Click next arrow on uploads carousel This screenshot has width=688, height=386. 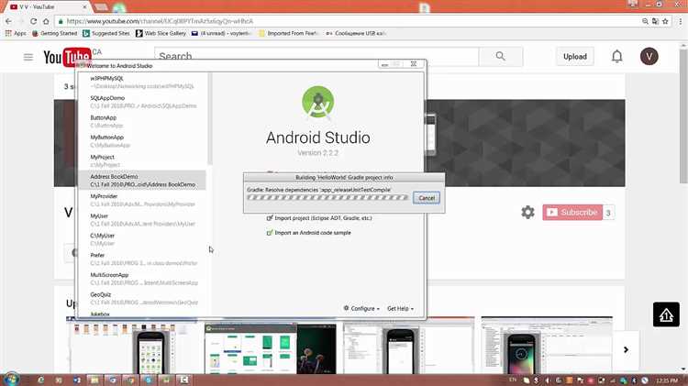tap(627, 349)
